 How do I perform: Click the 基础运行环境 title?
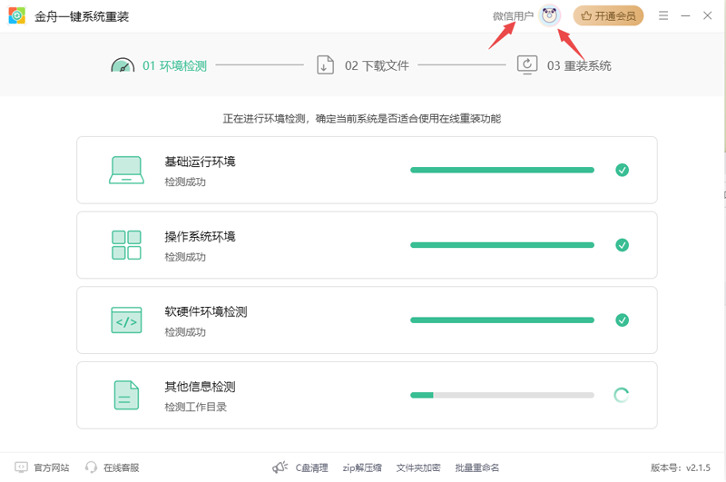200,162
